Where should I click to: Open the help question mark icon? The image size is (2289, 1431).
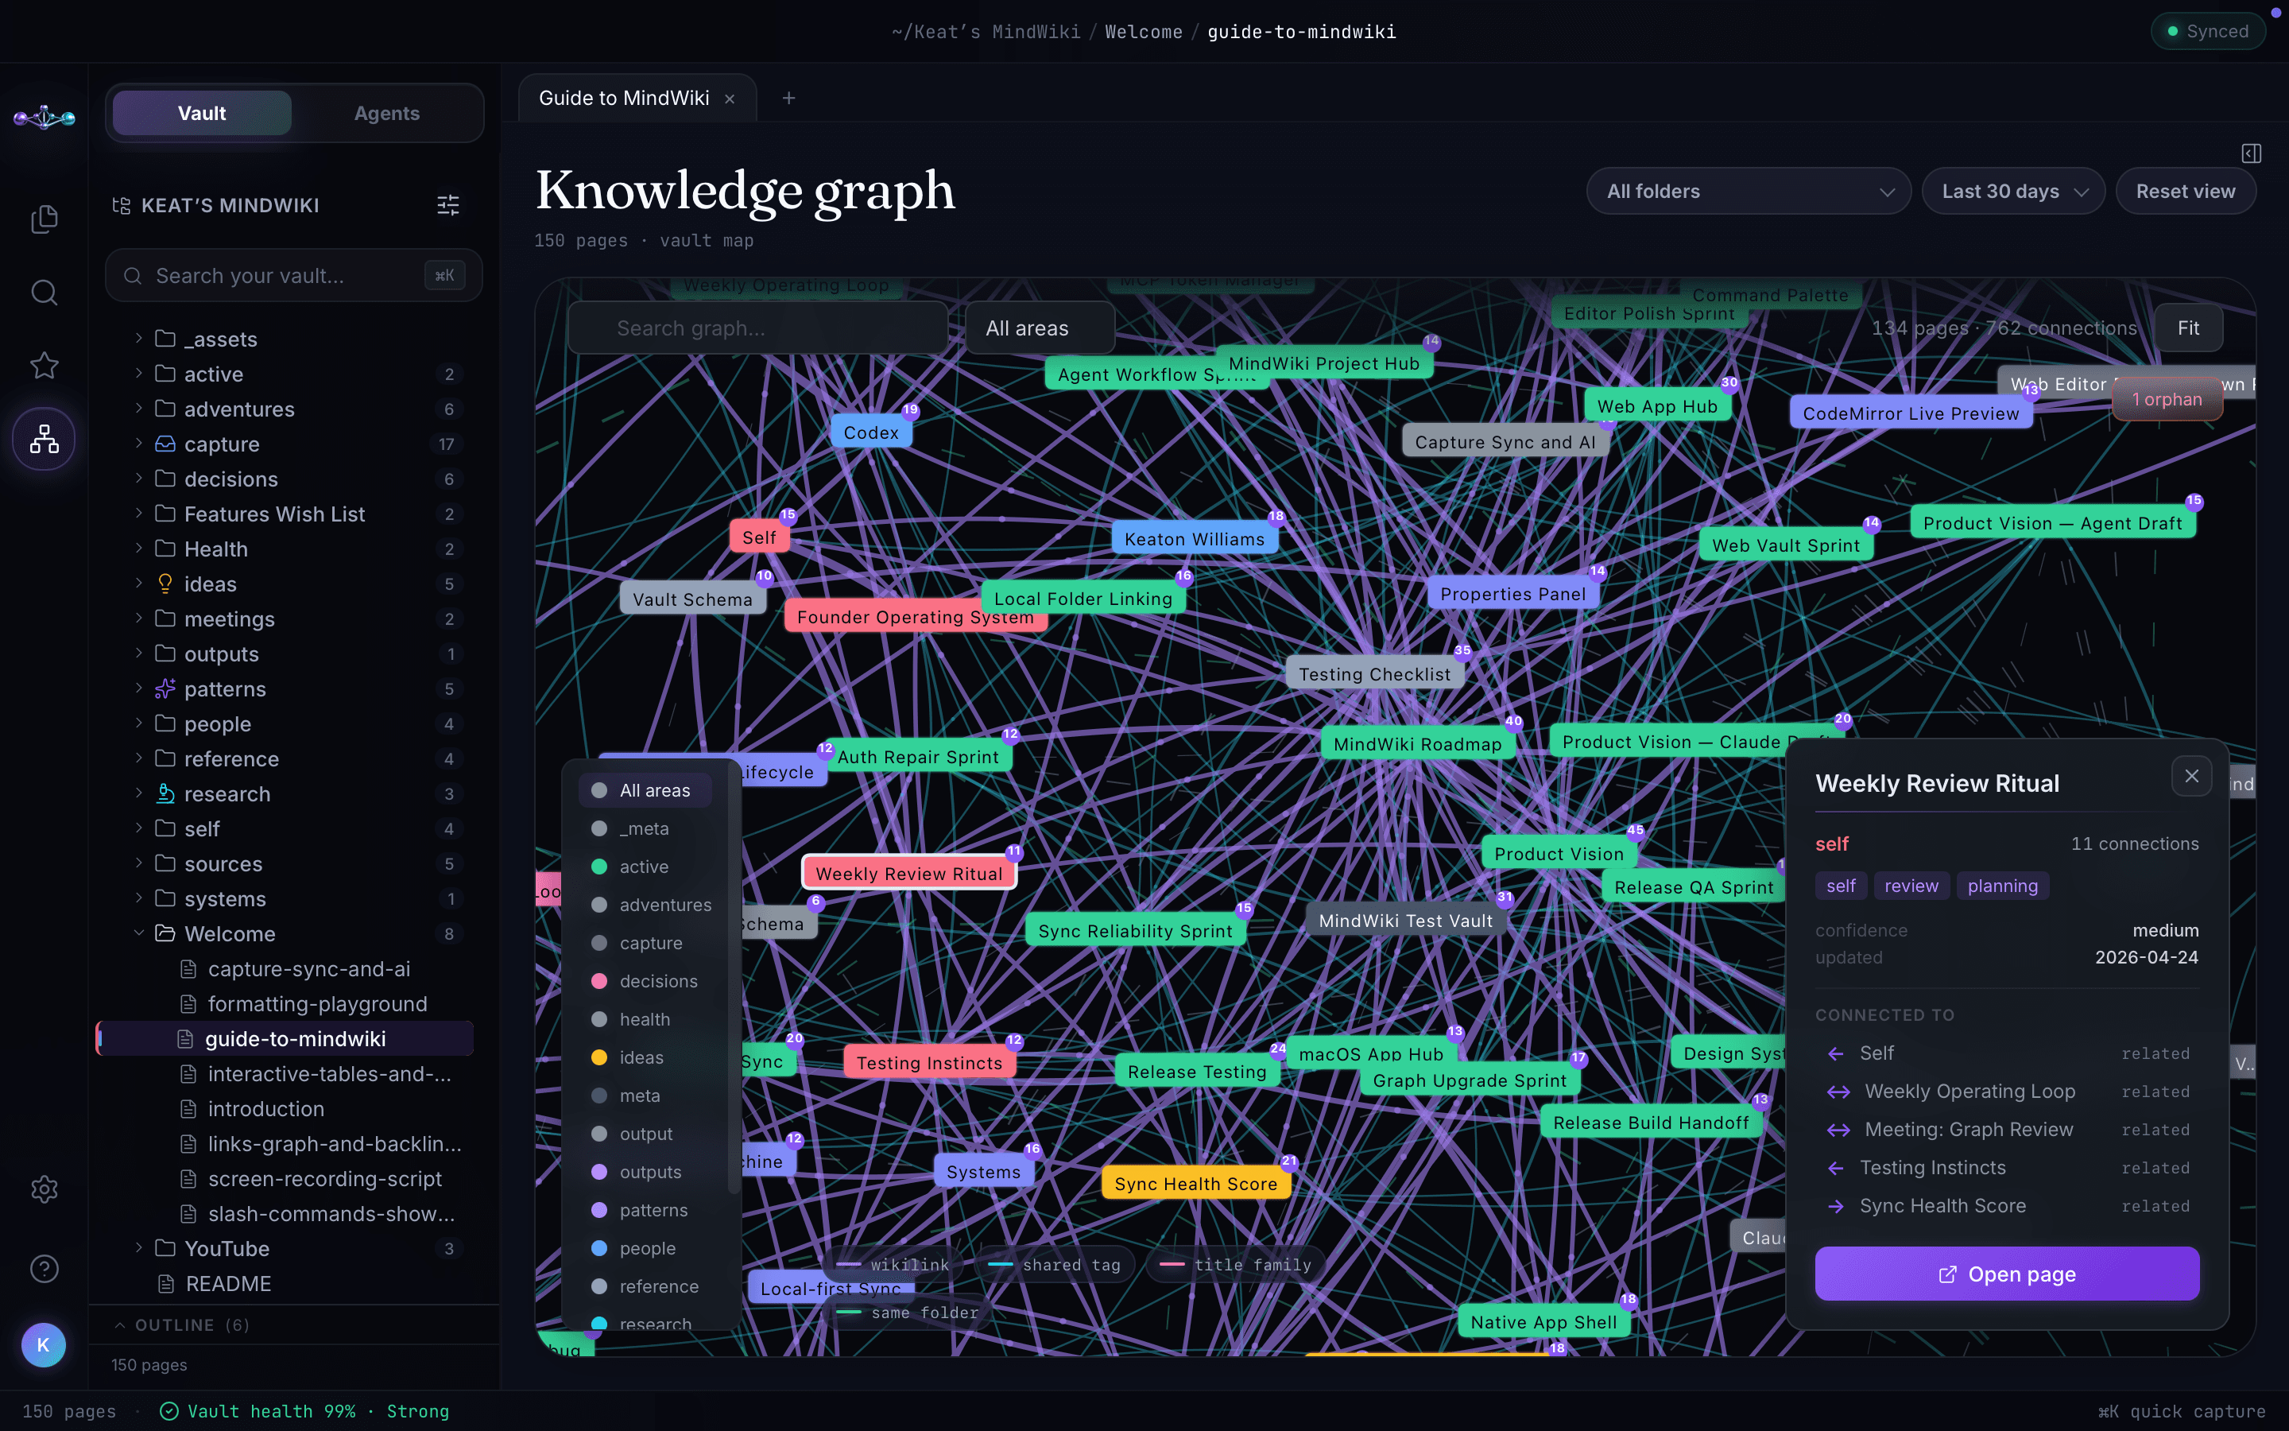[x=45, y=1268]
